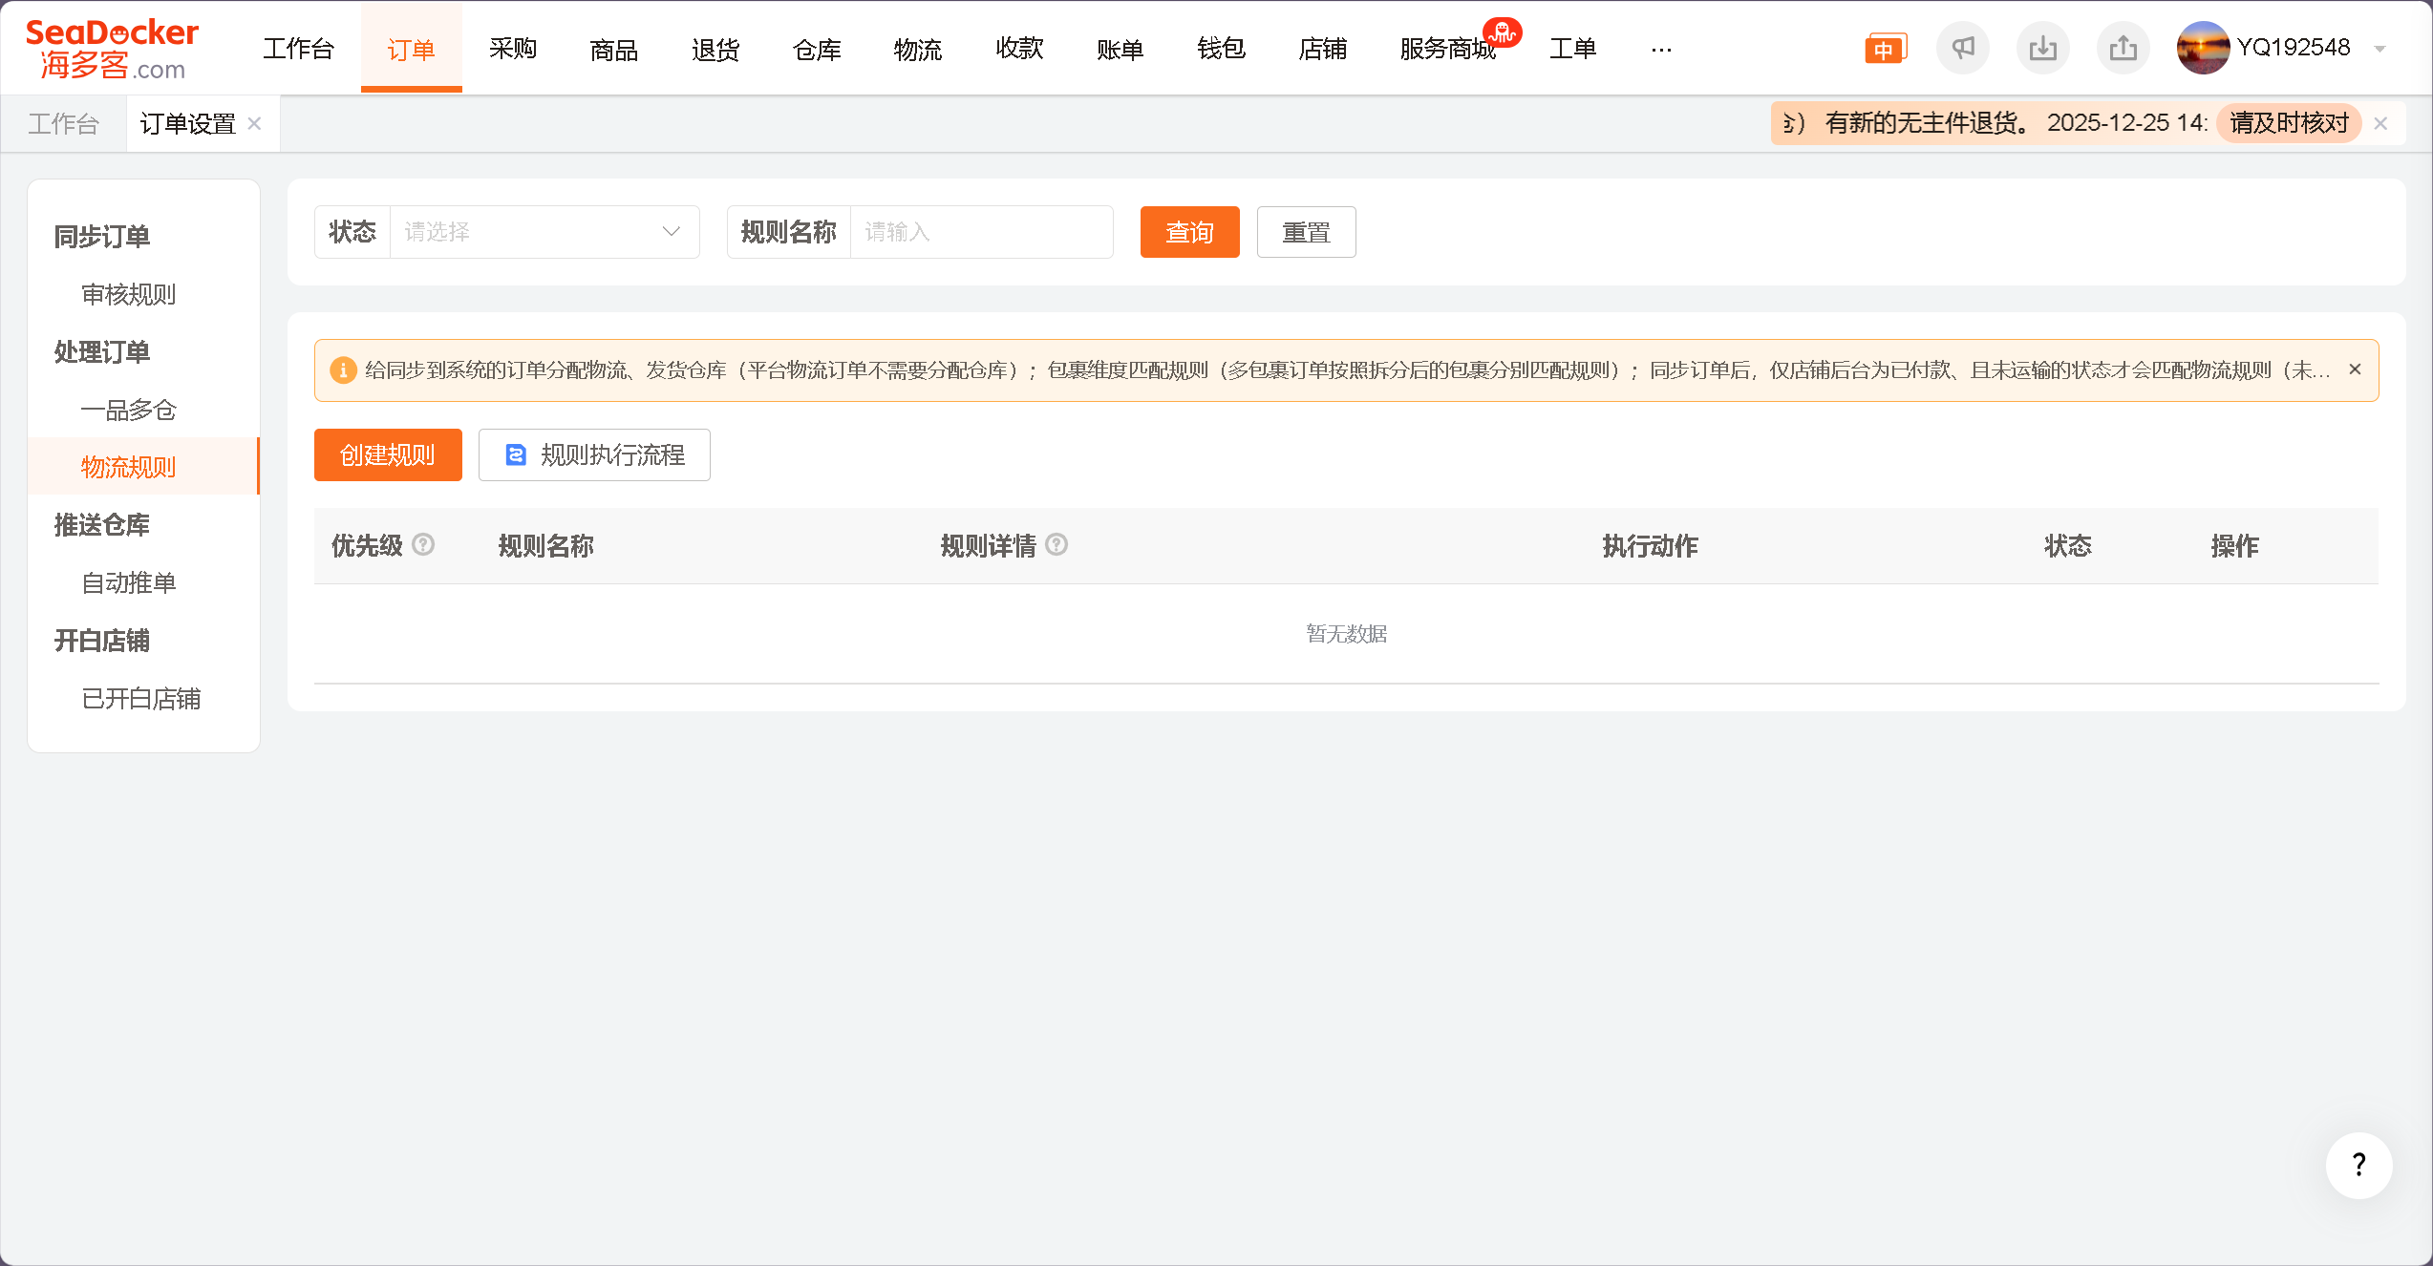Click the orange language switch icon
2433x1266 pixels.
(x=1885, y=48)
